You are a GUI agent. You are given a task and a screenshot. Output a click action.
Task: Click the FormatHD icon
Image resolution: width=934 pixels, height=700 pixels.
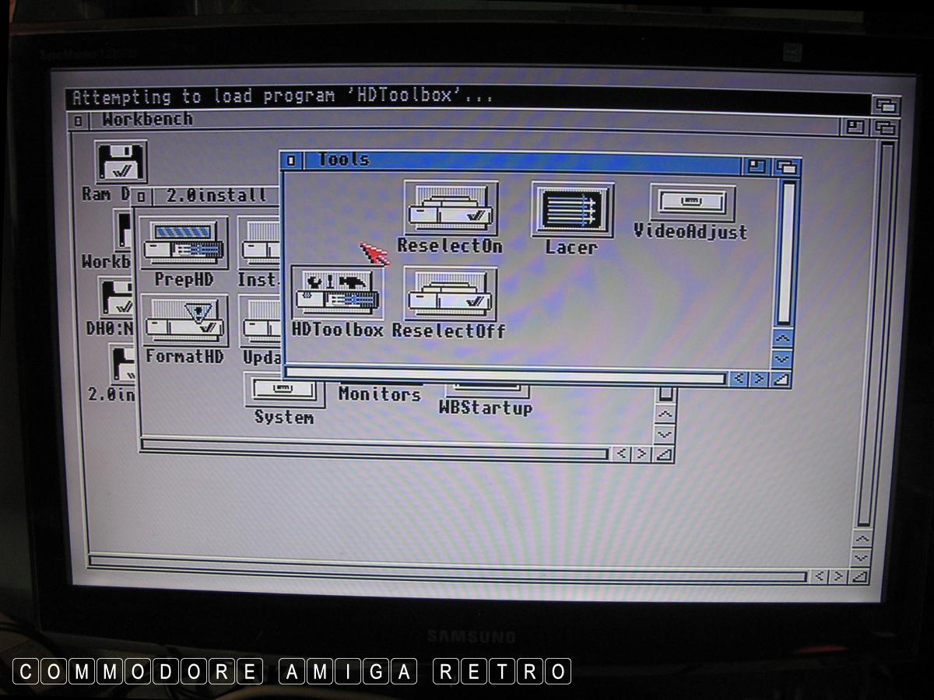[x=185, y=320]
